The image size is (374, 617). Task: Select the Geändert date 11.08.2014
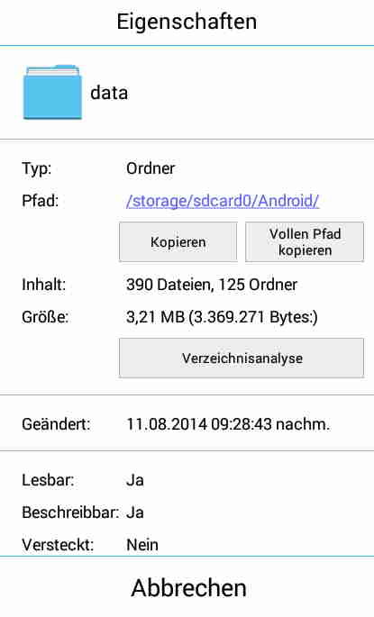click(167, 424)
